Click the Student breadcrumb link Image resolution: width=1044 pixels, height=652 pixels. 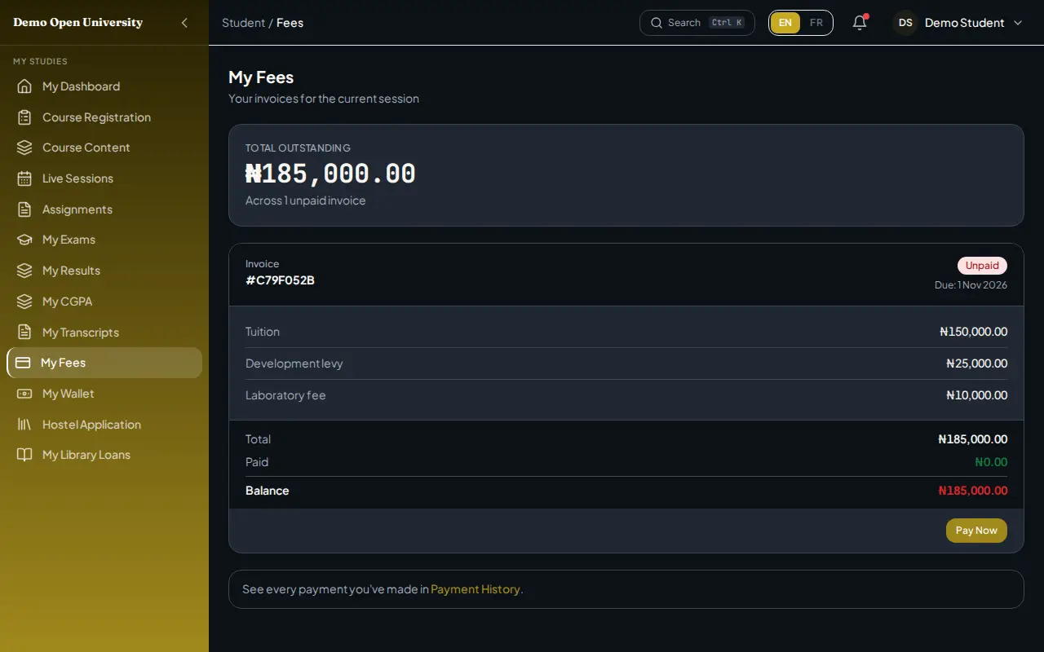click(243, 23)
